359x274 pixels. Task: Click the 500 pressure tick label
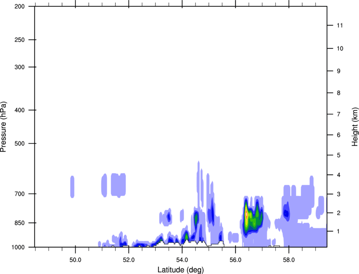coord(20,143)
